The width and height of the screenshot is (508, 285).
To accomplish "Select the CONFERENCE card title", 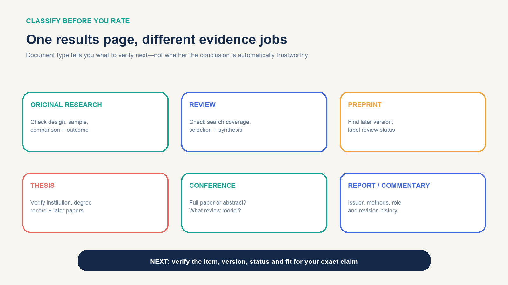I will pyautogui.click(x=212, y=186).
